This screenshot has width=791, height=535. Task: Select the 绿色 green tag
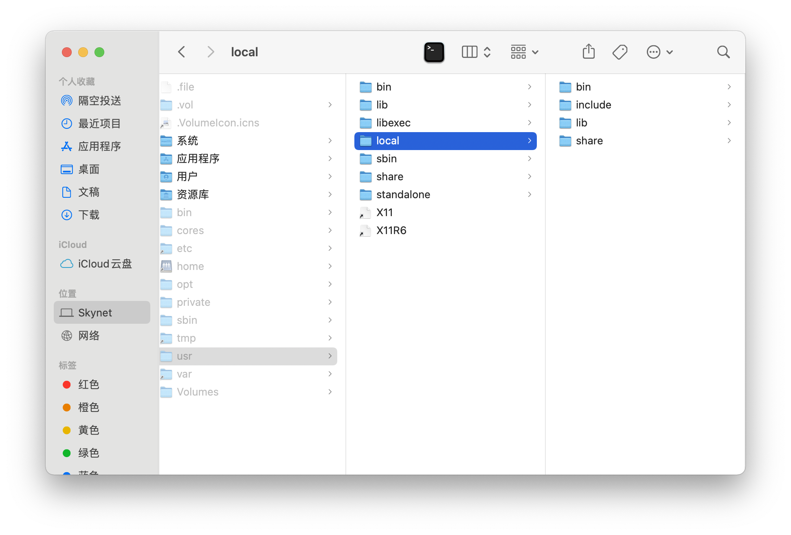[x=88, y=453]
